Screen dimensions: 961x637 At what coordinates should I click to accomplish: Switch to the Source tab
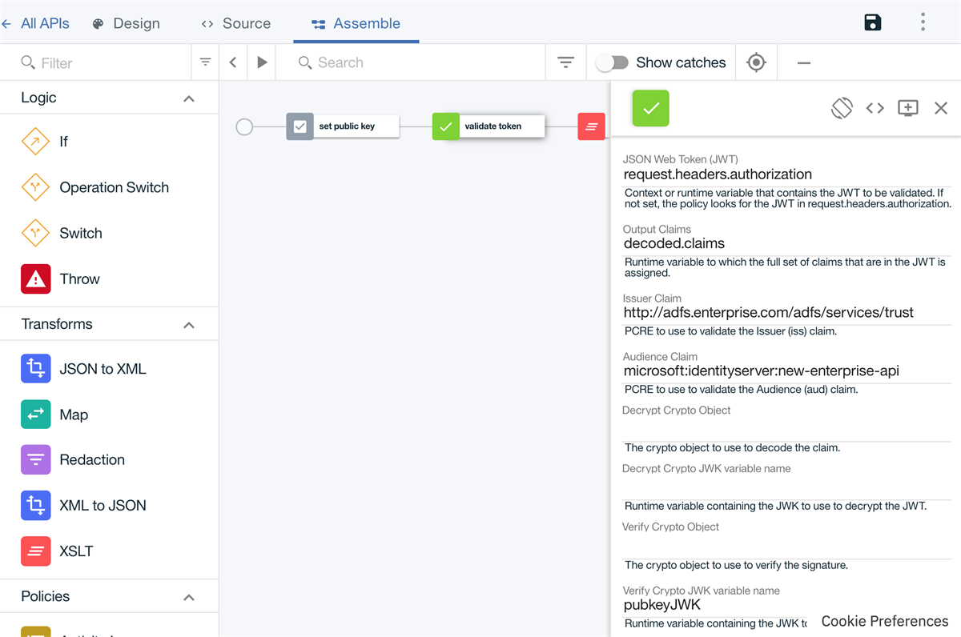coord(235,23)
